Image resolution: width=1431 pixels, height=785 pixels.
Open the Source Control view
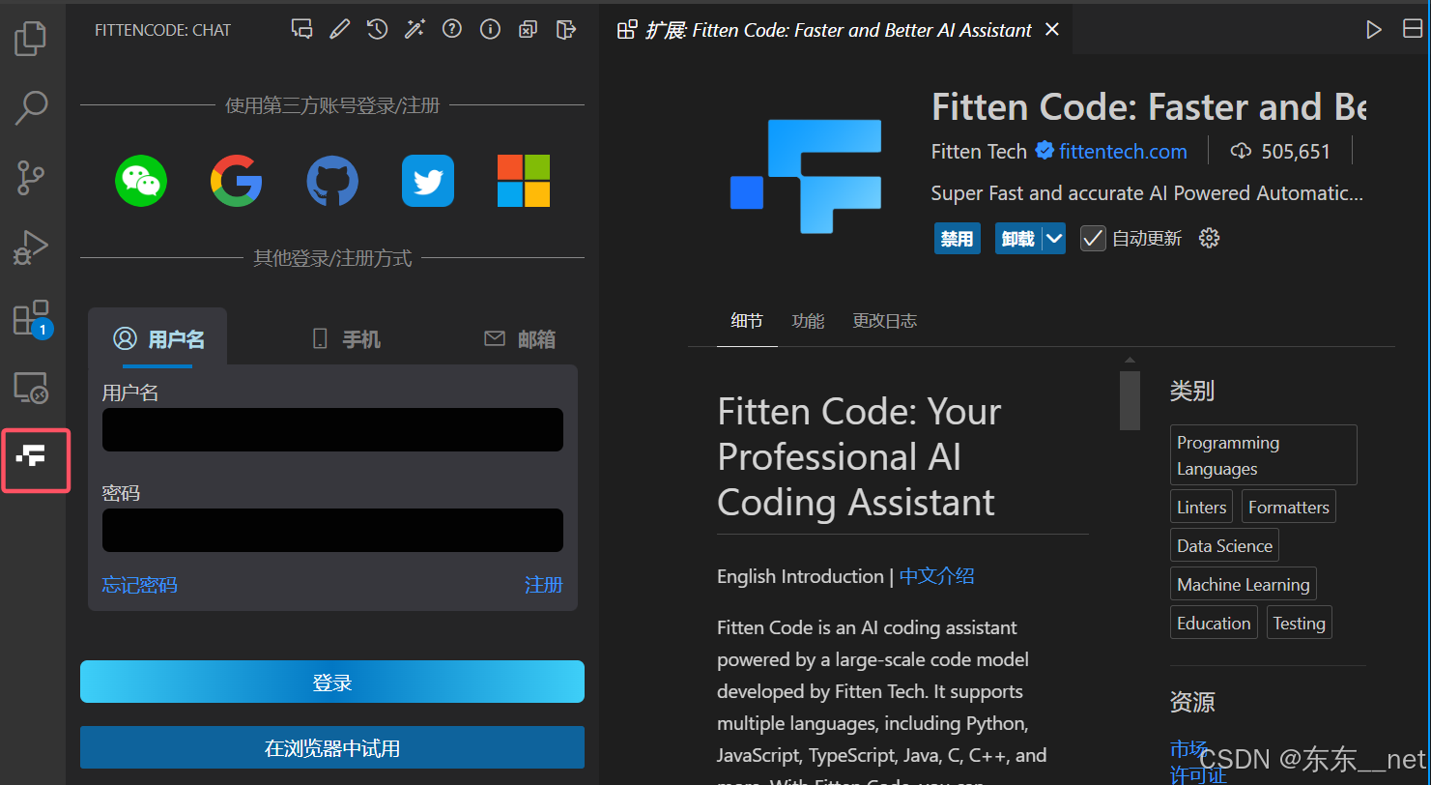pyautogui.click(x=31, y=178)
